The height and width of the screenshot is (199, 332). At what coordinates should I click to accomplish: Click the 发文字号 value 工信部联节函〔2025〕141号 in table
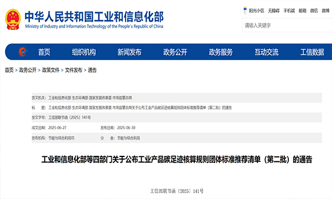coord(70,118)
